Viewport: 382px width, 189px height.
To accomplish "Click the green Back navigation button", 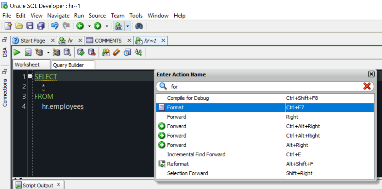I will coord(80,26).
